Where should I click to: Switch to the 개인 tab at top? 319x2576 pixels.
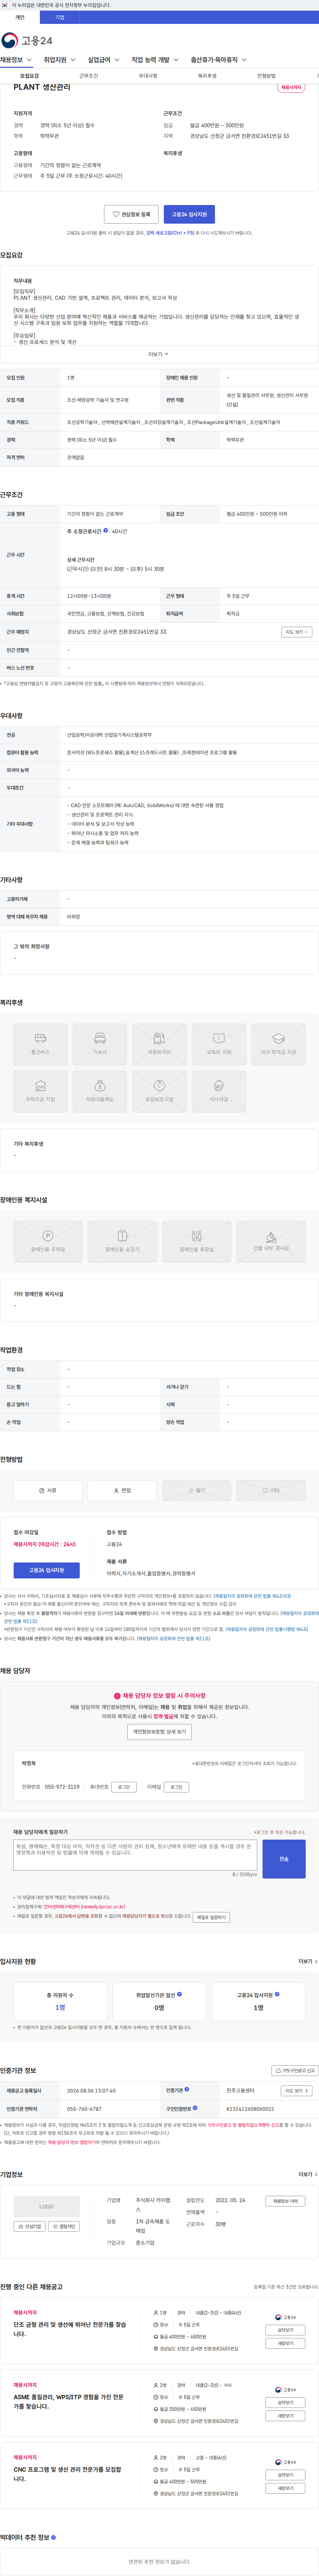coord(20,17)
